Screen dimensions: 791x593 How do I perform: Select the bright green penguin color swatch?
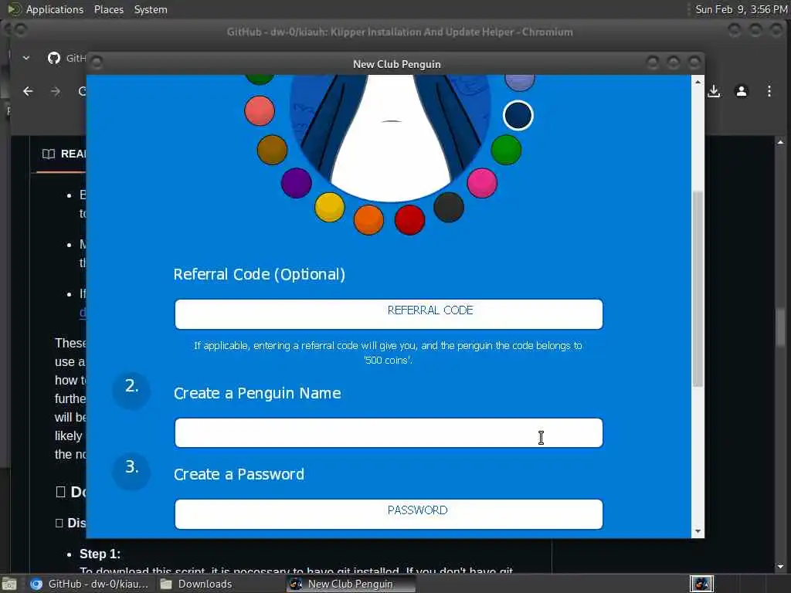click(x=506, y=150)
